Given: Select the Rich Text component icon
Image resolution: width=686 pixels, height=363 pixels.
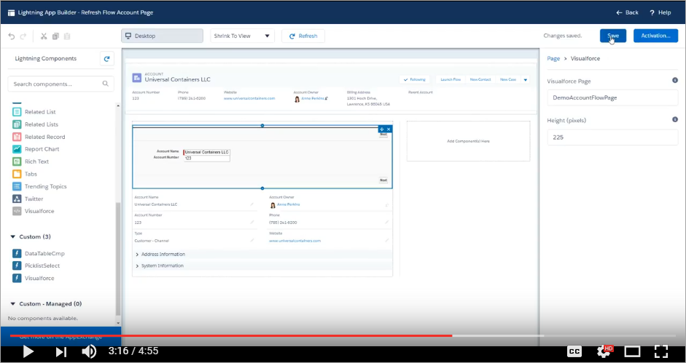Looking at the screenshot, I should 17,161.
